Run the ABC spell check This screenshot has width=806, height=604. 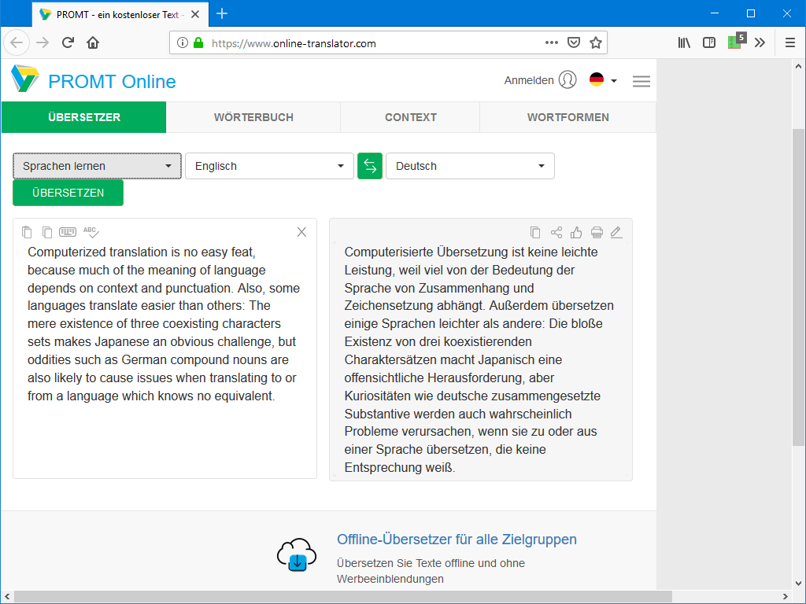[91, 232]
